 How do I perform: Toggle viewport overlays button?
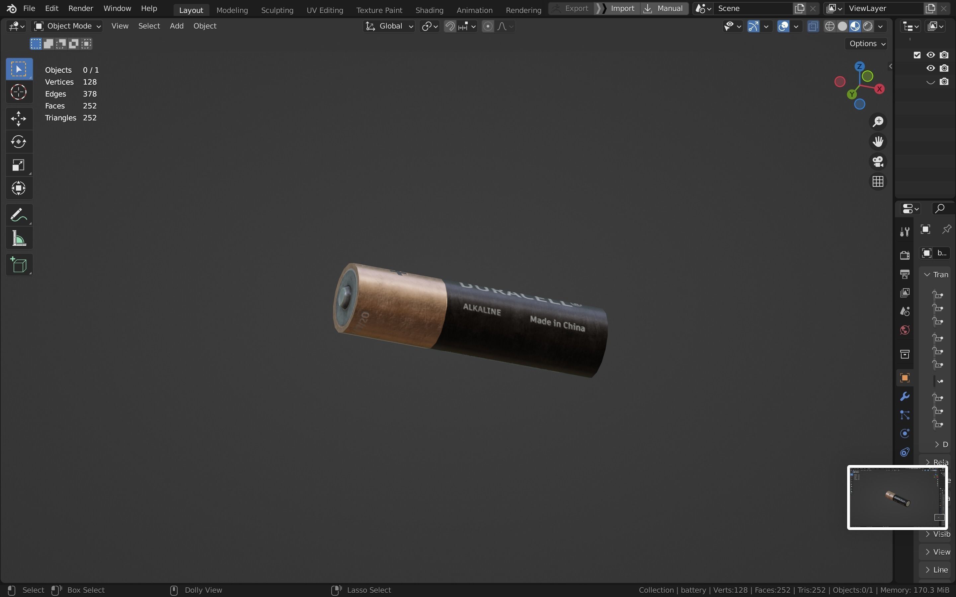pos(783,27)
